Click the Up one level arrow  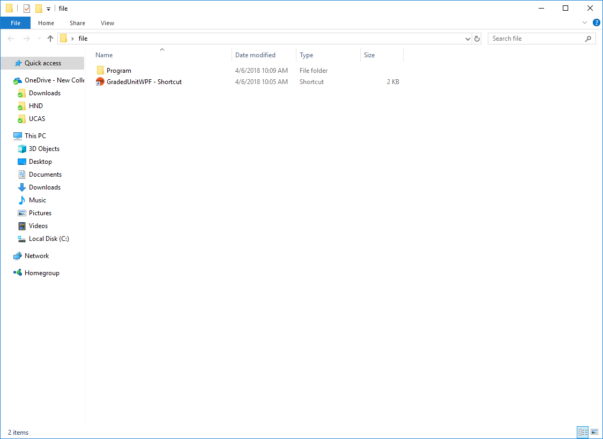click(50, 39)
